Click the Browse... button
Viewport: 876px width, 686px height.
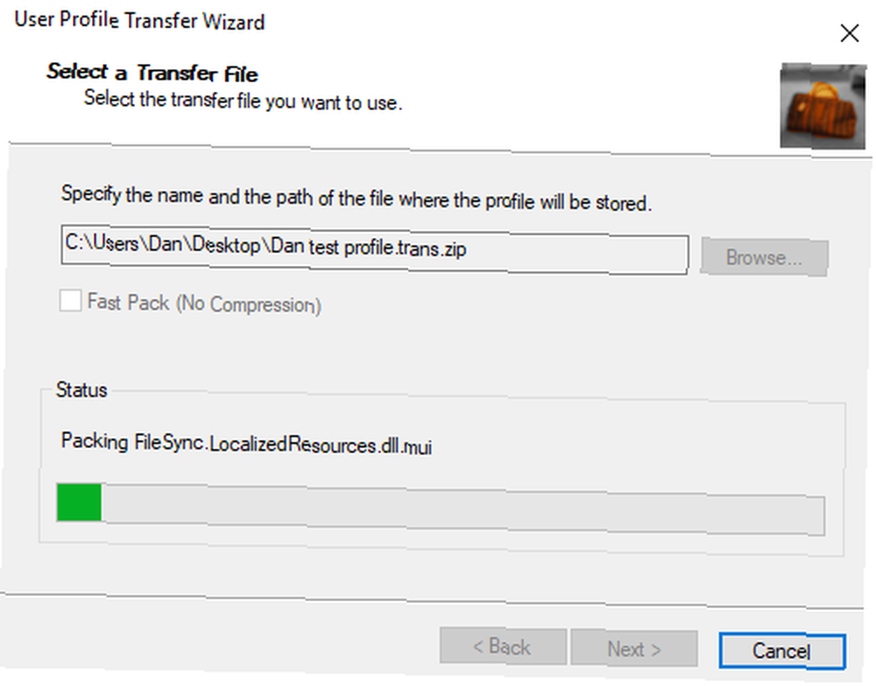764,257
